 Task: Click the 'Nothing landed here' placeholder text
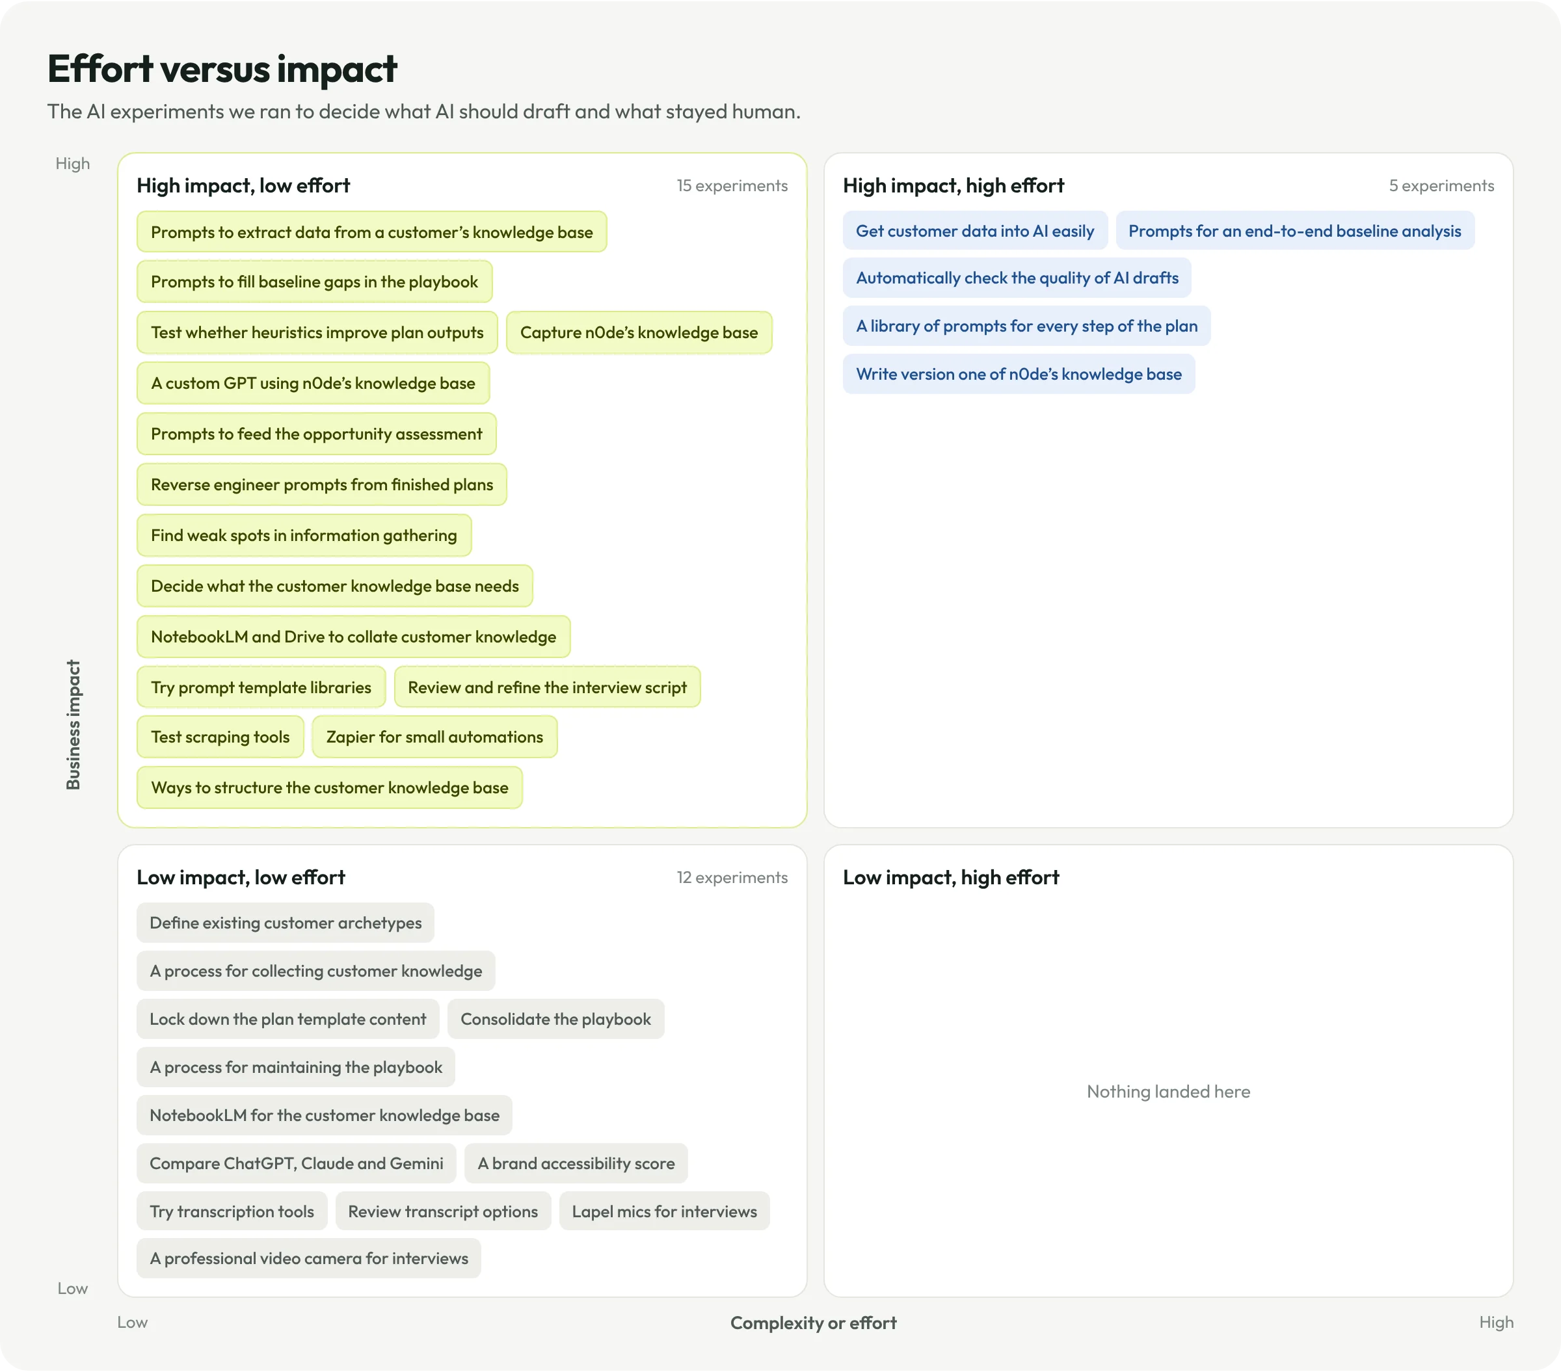click(x=1168, y=1092)
